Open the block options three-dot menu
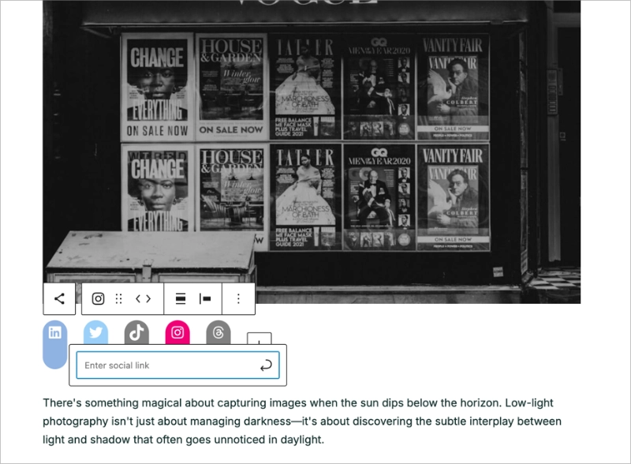631x464 pixels. point(239,299)
